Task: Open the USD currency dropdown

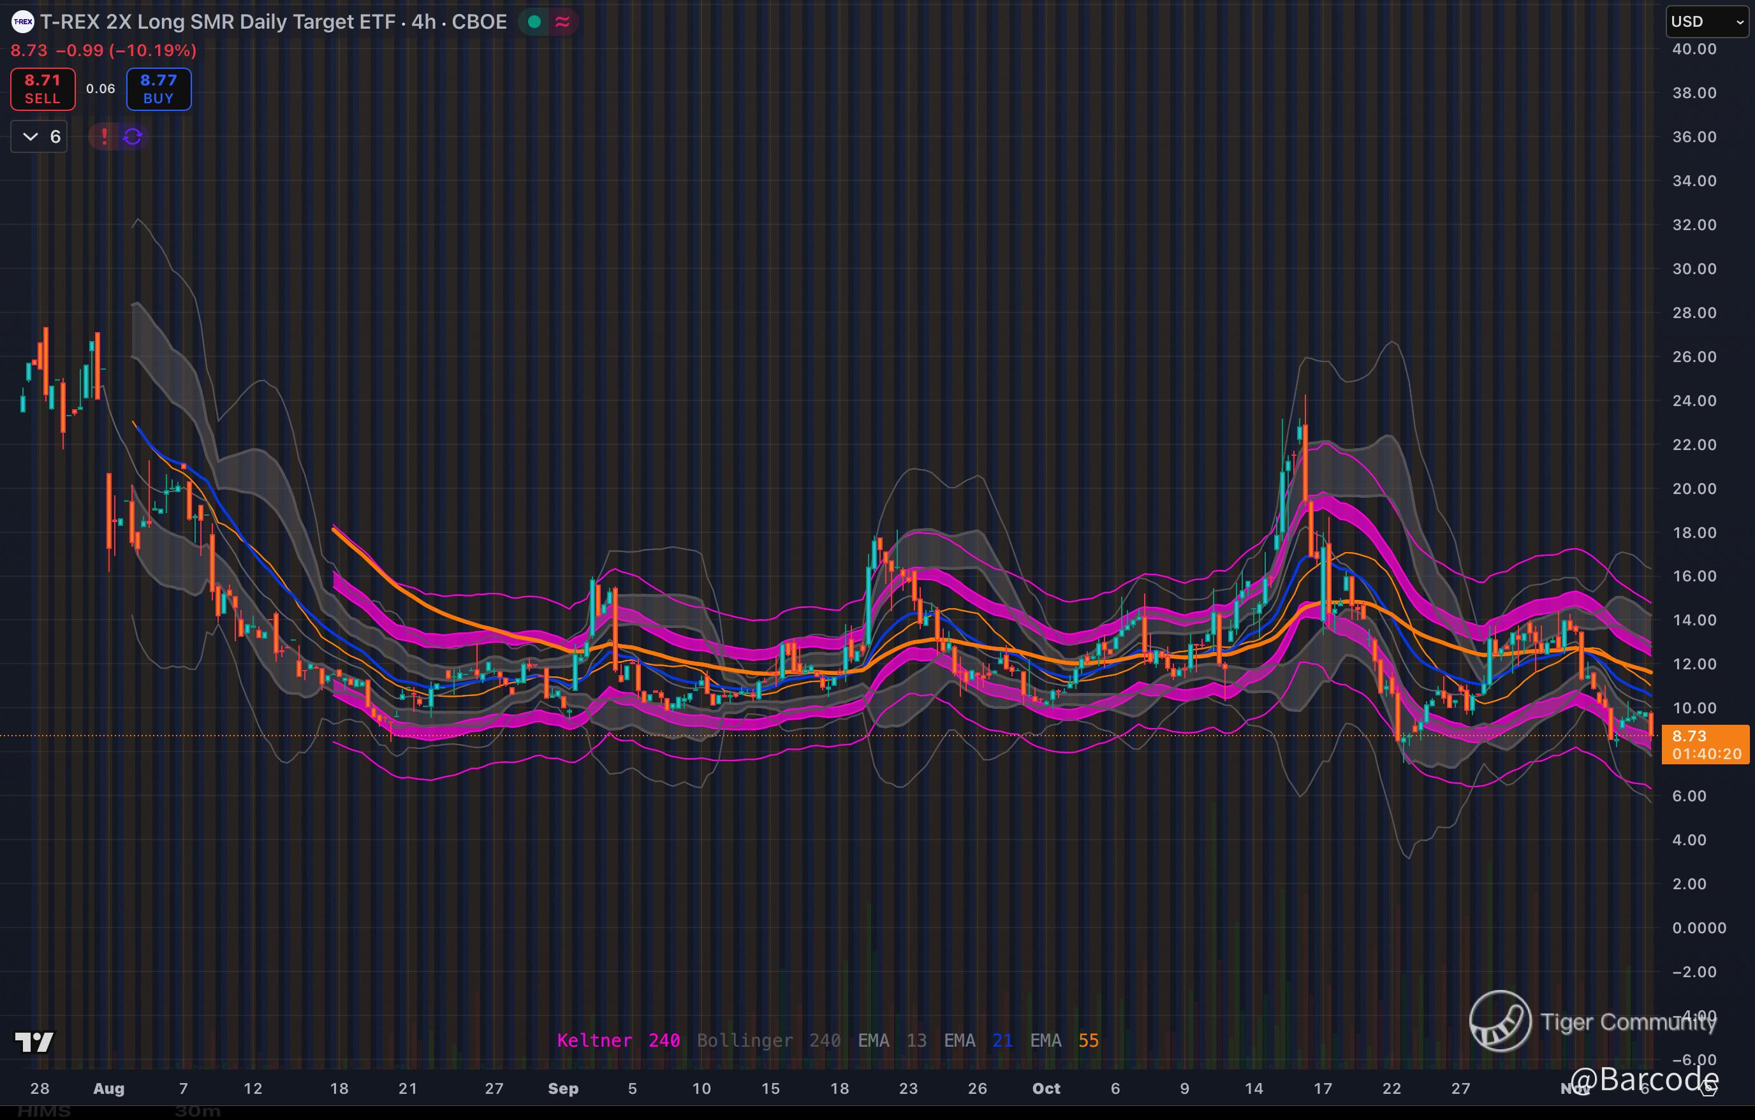Action: pyautogui.click(x=1706, y=22)
